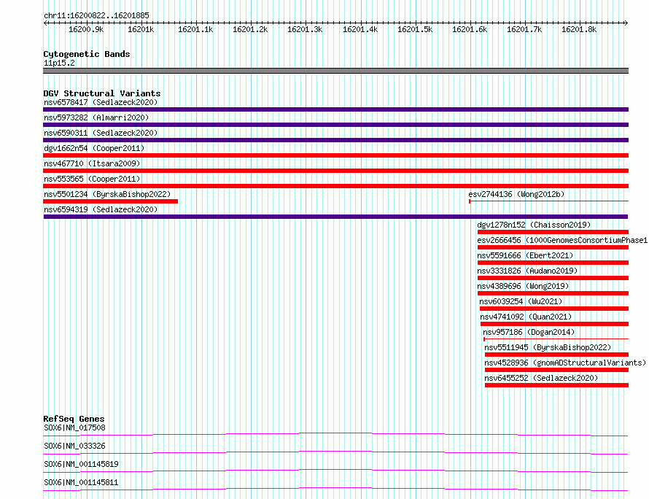
Task: Open variant nsv6594319 (Sedlazeck2020) label
Action: tap(101, 209)
